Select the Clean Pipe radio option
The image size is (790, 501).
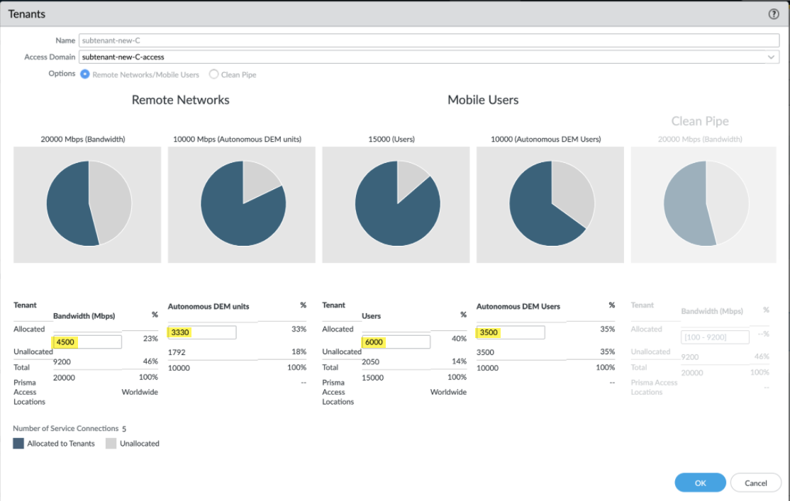[213, 74]
